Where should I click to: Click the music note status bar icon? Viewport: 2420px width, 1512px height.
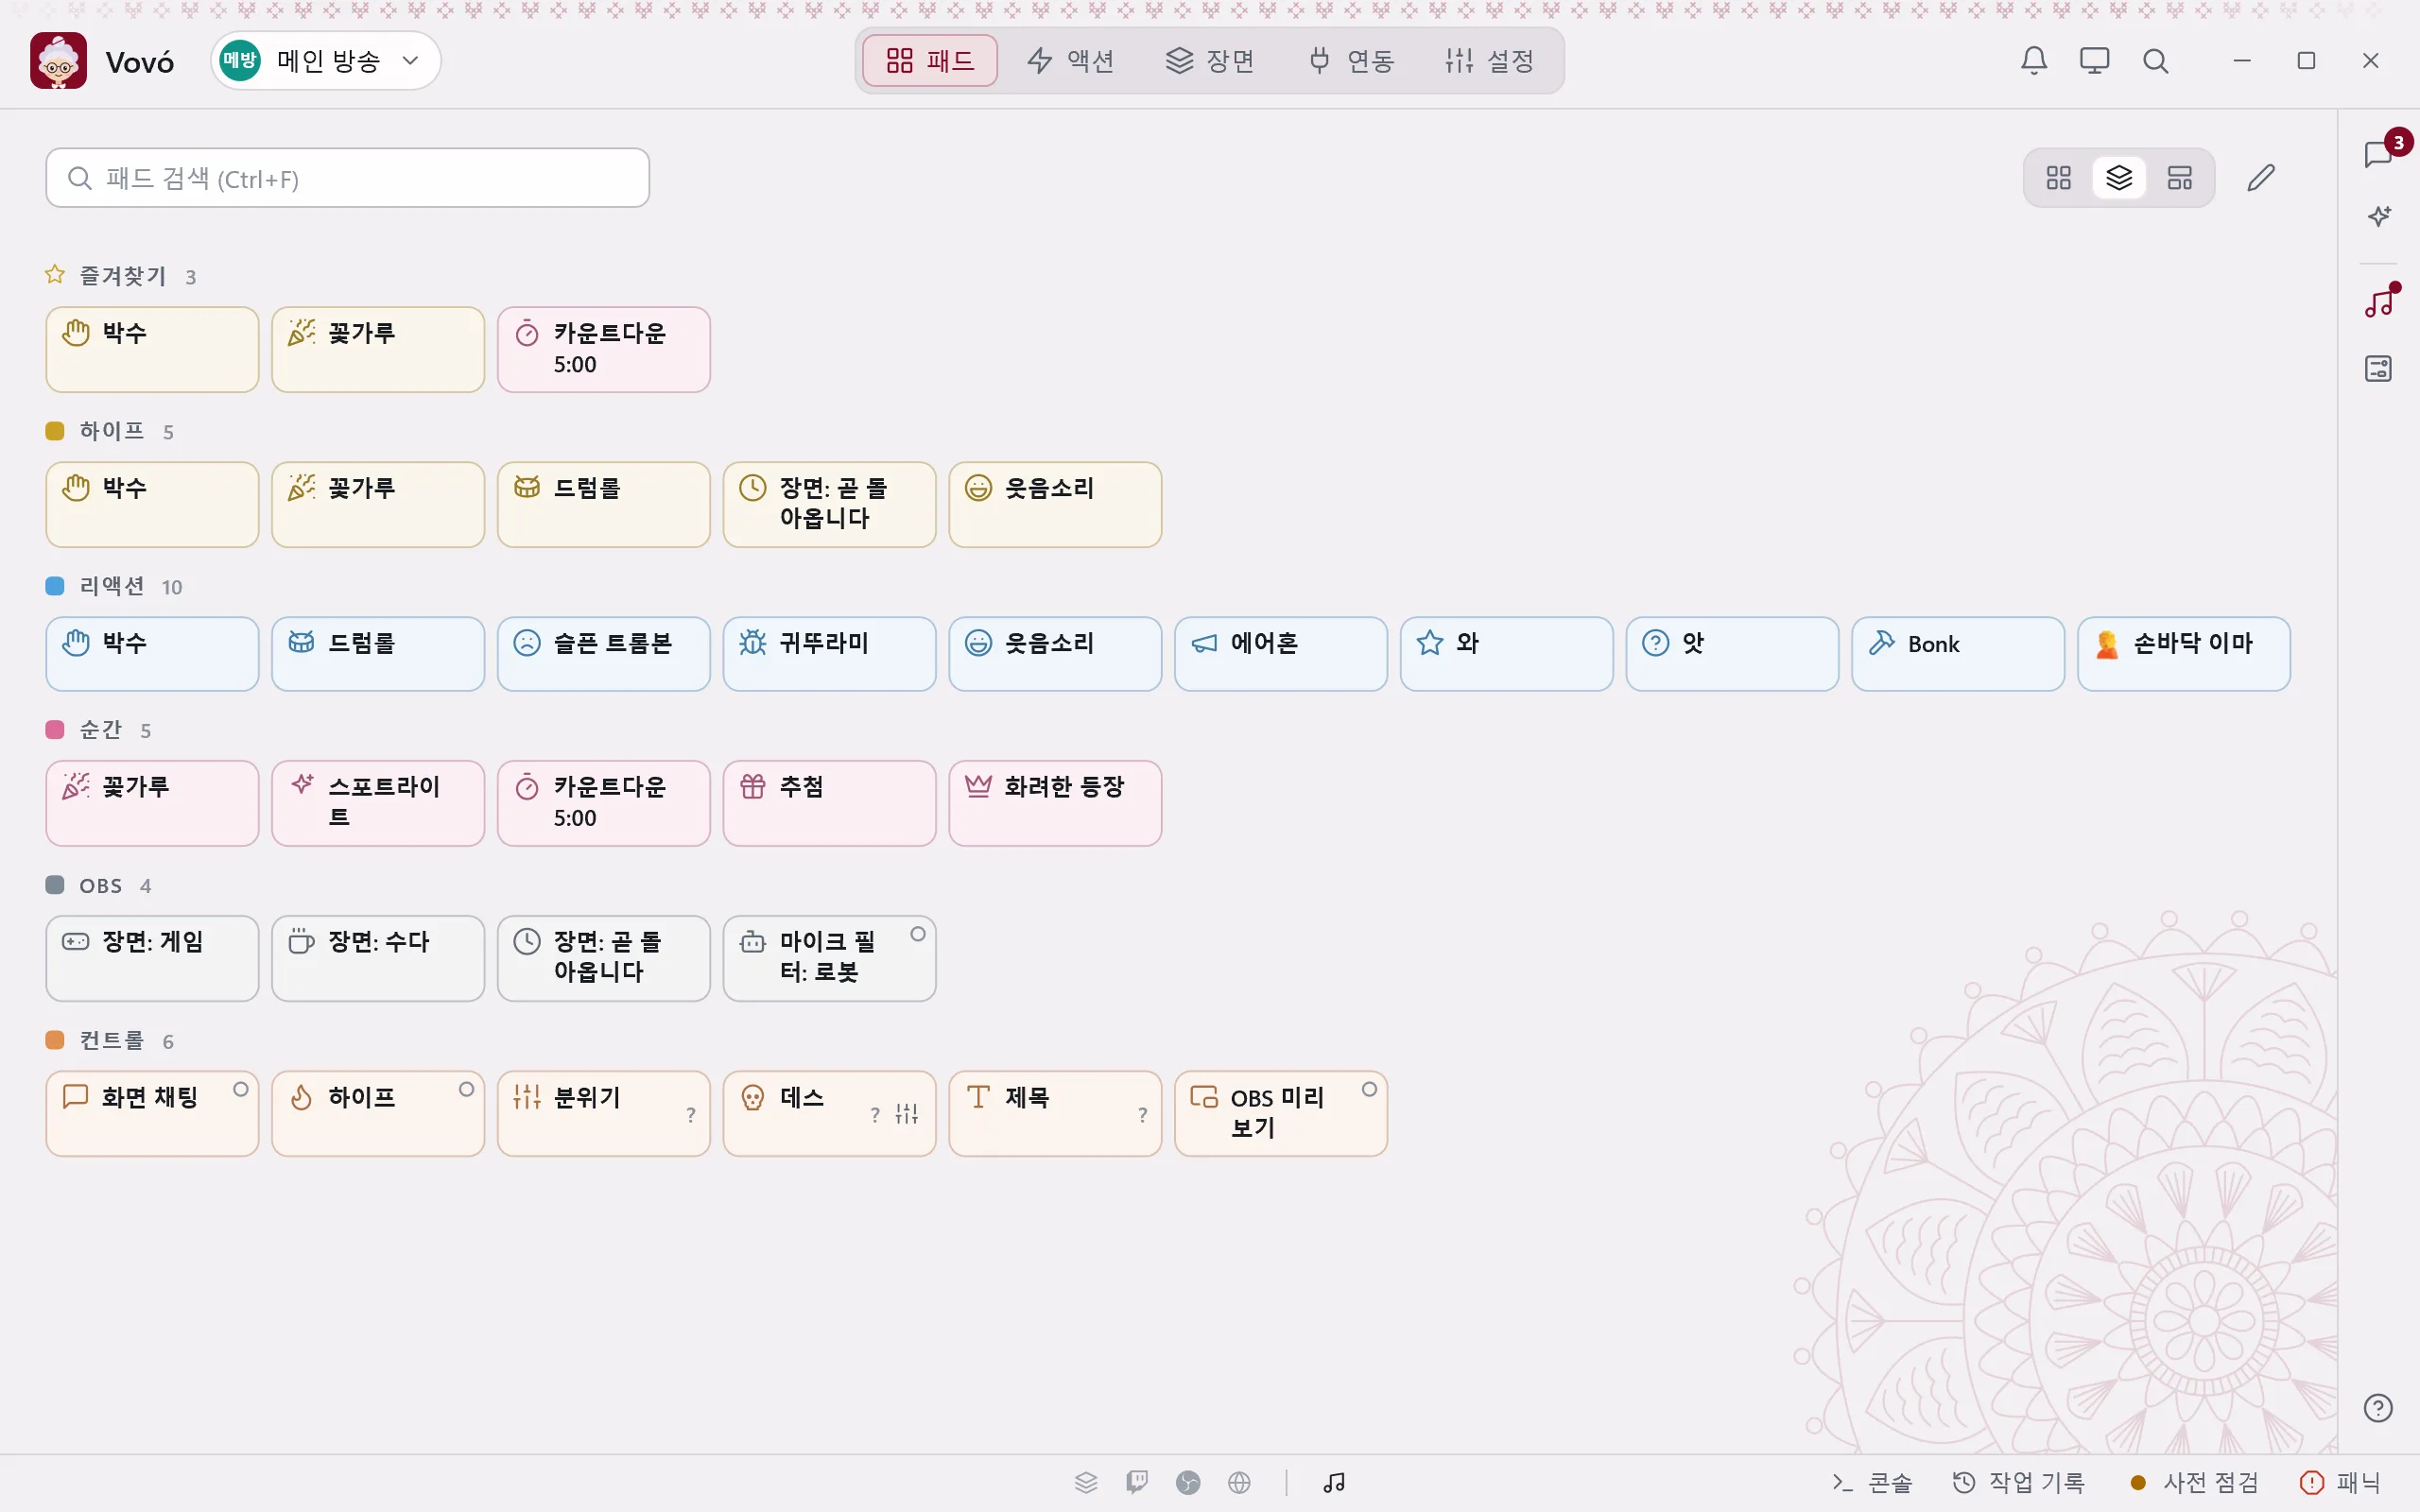click(1334, 1483)
